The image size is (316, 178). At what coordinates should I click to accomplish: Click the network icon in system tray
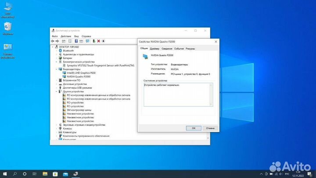point(276,174)
